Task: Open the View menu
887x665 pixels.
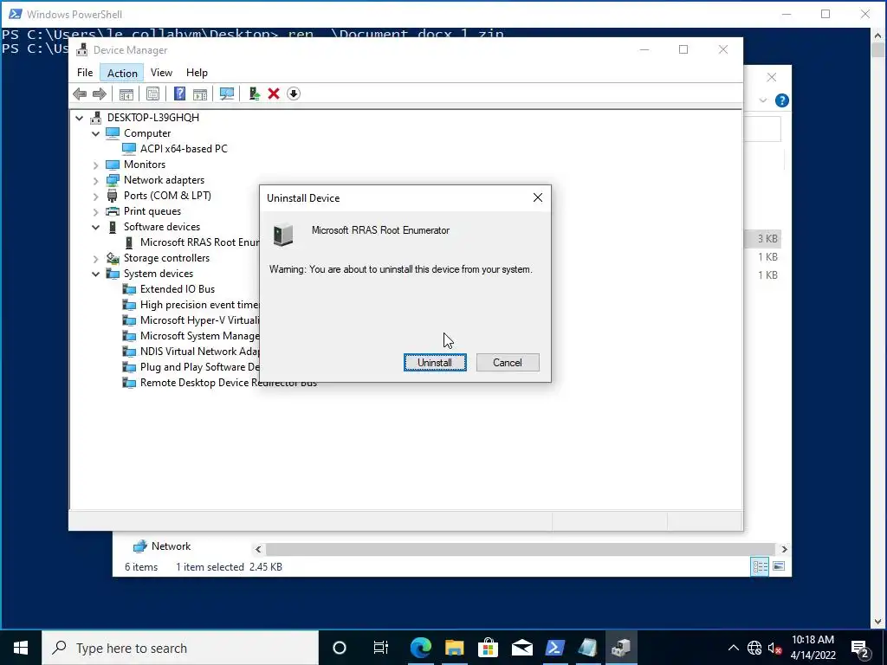Action: coord(161,73)
